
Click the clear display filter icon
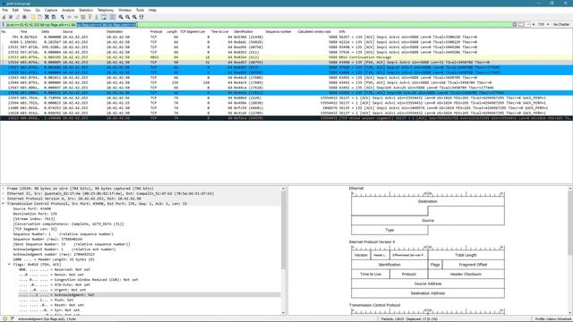515,24
